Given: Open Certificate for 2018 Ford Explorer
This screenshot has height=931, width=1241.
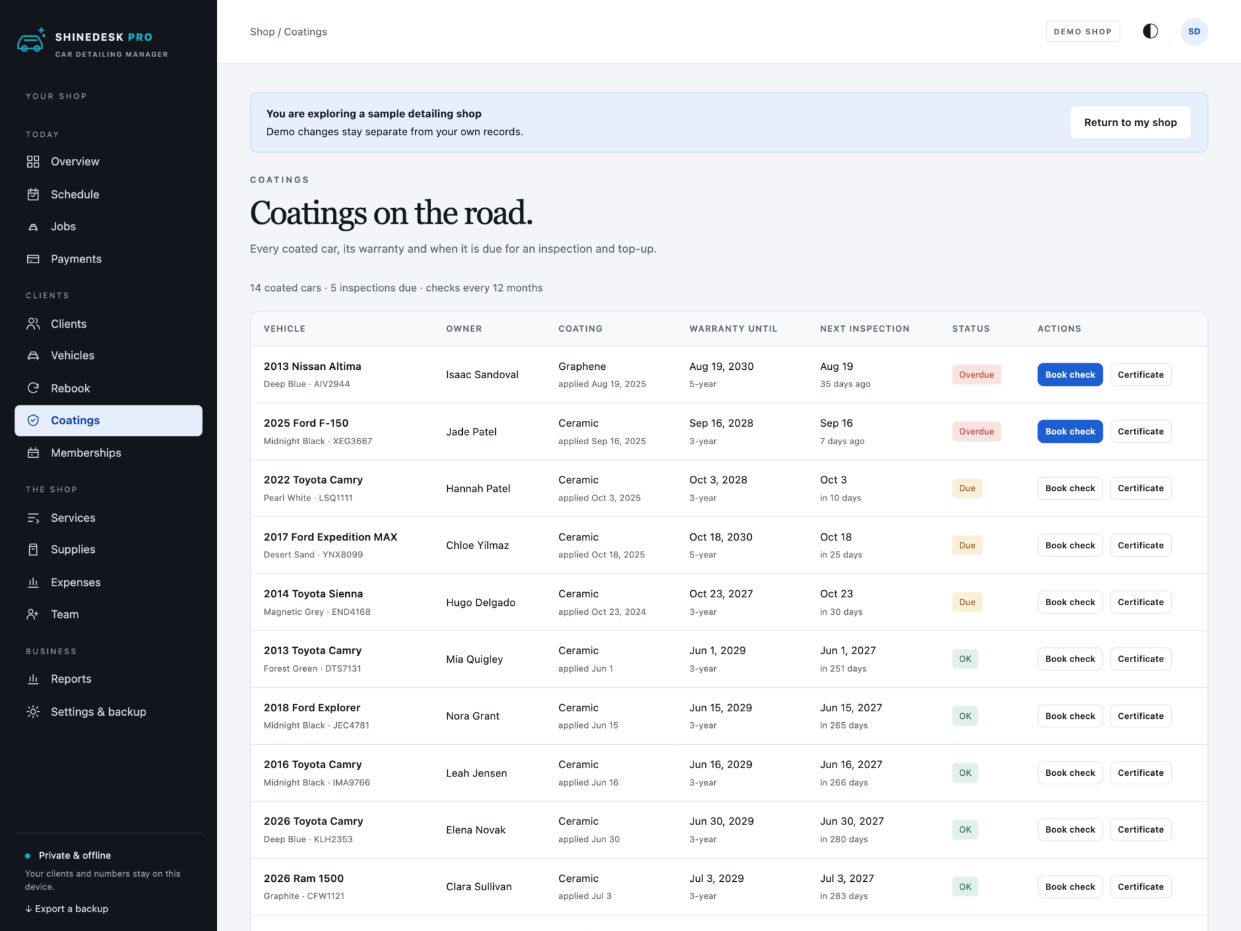Looking at the screenshot, I should point(1140,716).
